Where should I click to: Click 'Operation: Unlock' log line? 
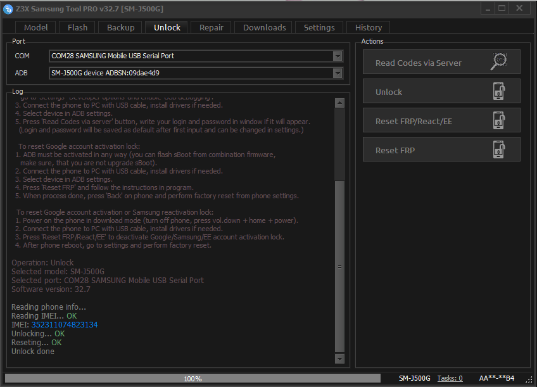(x=42, y=263)
